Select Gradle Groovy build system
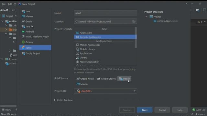Image resolution: width=207 pixels, height=116 pixels. [x=106, y=79]
